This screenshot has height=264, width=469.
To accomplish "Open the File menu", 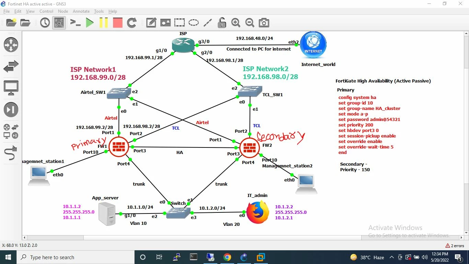I will pos(7,11).
